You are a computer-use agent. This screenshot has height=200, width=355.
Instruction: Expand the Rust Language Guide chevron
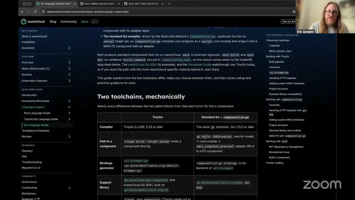69,113
